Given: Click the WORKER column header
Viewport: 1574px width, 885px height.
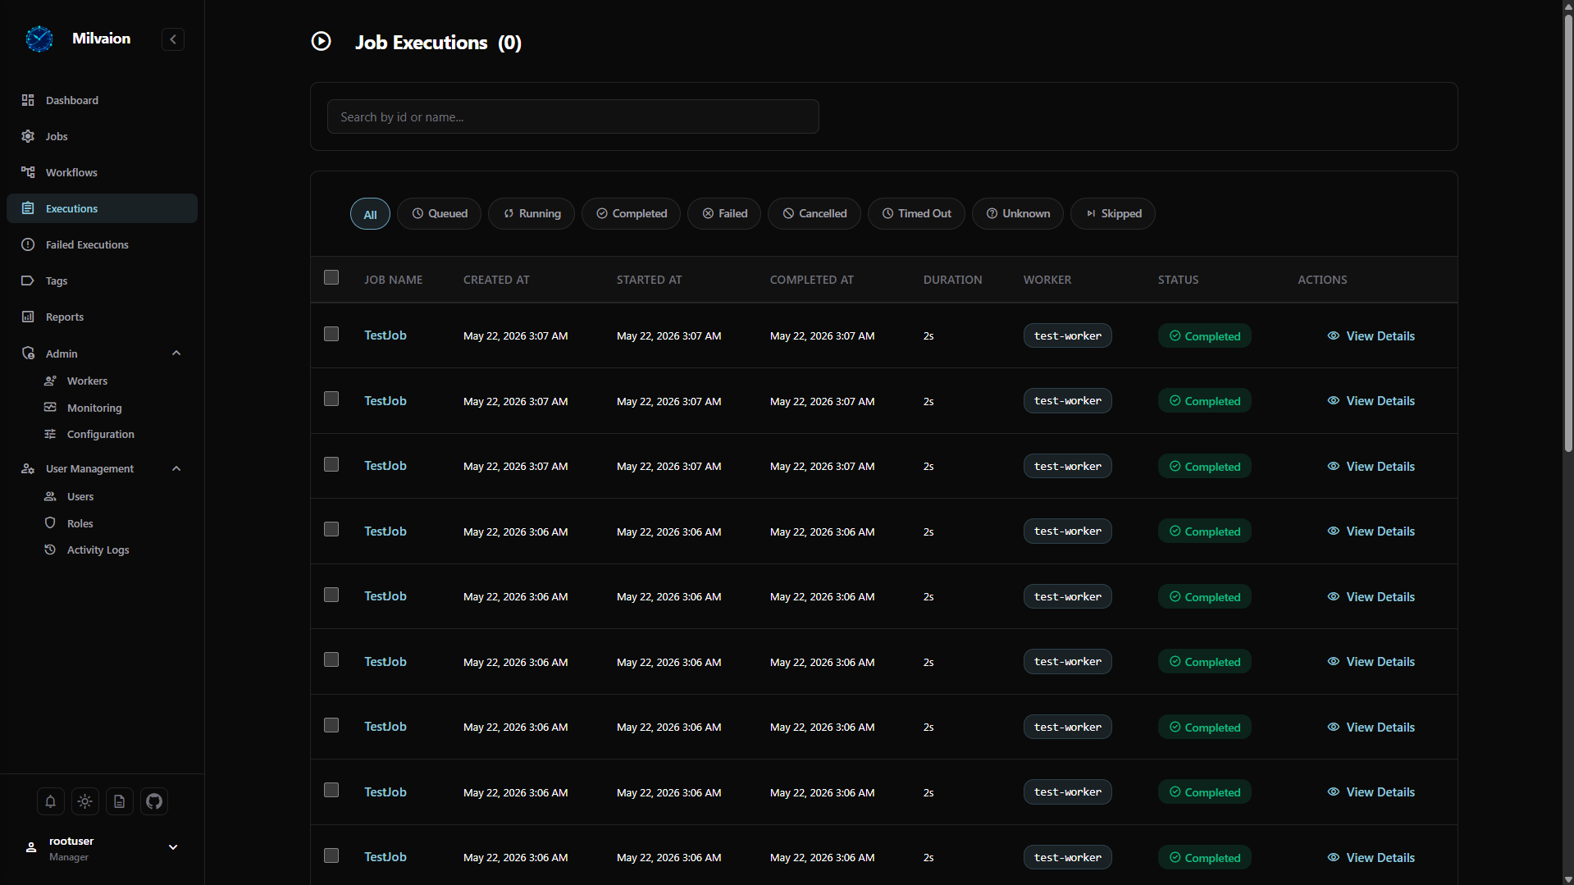Looking at the screenshot, I should (x=1047, y=280).
